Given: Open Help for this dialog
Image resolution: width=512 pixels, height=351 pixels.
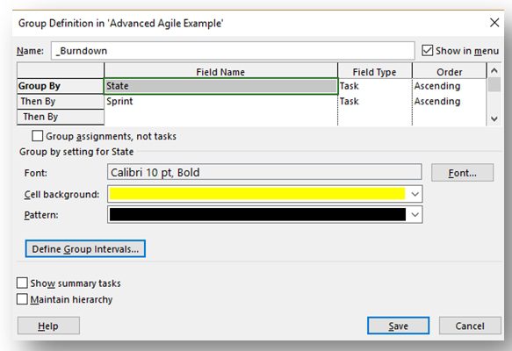Looking at the screenshot, I should [48, 326].
